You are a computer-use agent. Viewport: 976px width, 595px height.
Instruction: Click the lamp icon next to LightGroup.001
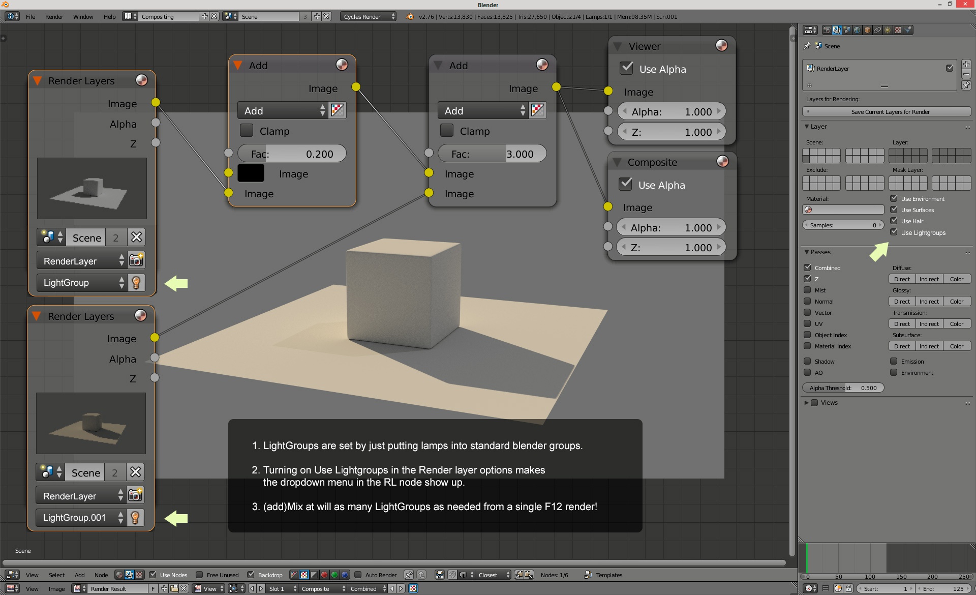[x=135, y=518]
